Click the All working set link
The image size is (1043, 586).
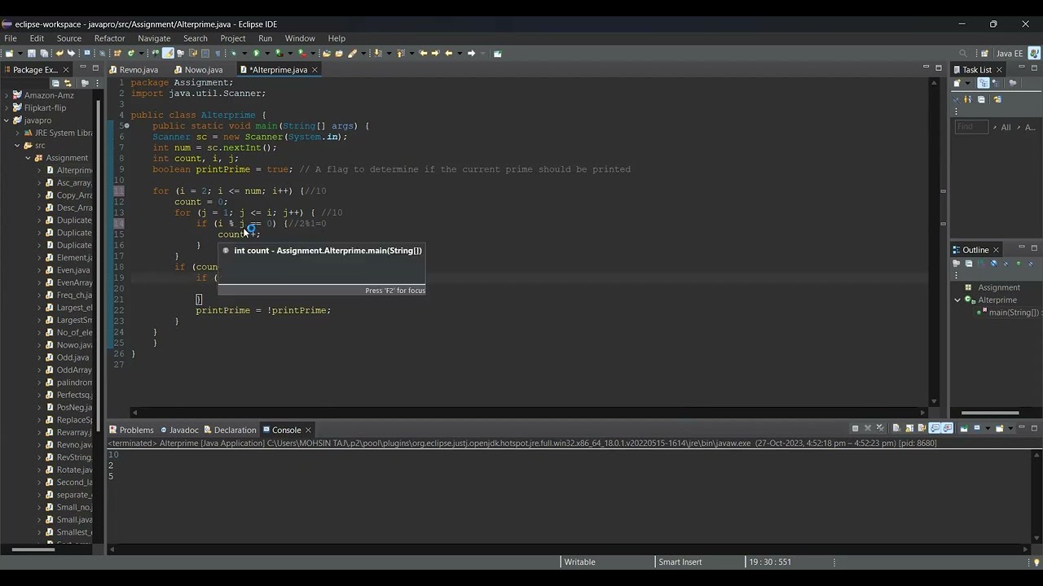1006,127
